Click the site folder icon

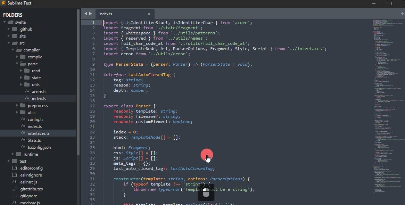pos(15,36)
